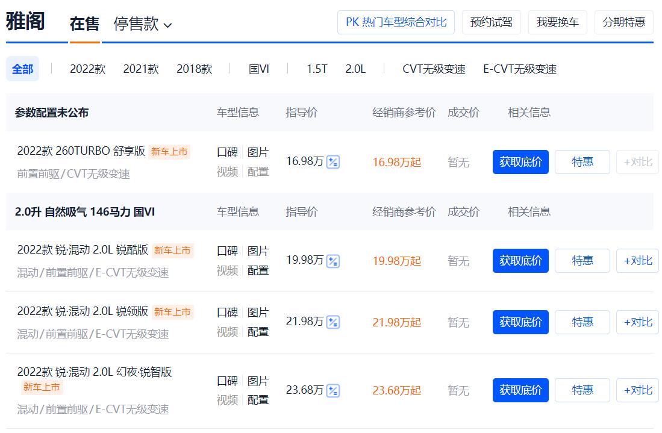Filter by 1.5T engine

(317, 69)
